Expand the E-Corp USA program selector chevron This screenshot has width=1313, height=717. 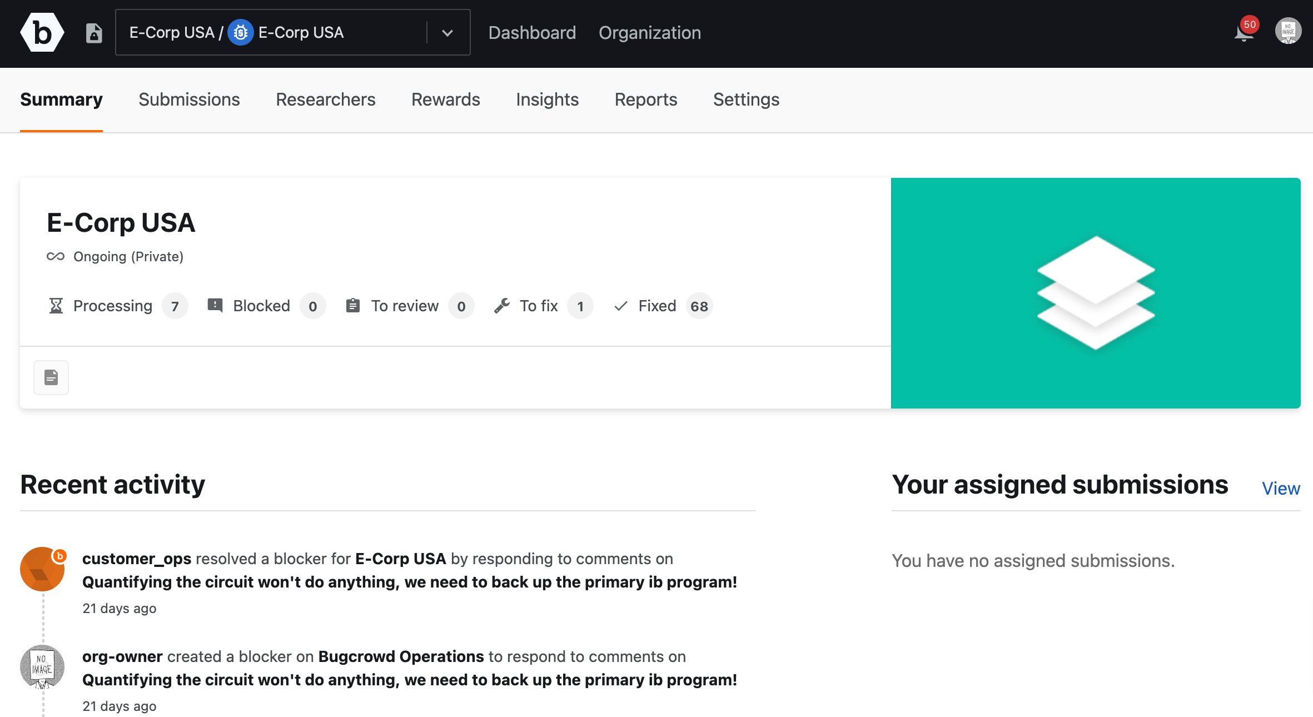pyautogui.click(x=447, y=33)
